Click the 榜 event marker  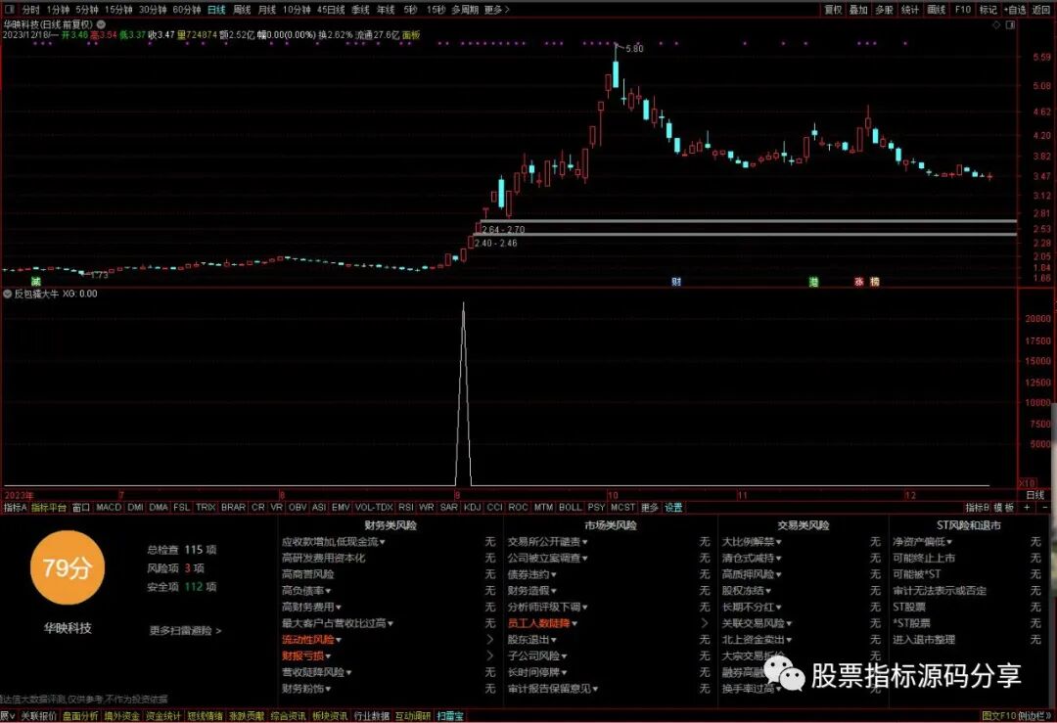pos(874,282)
